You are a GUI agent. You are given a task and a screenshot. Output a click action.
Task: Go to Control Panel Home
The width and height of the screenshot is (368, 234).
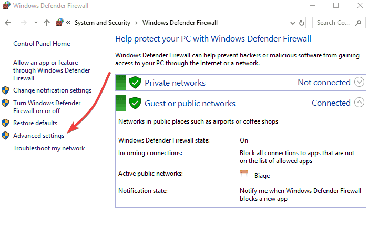point(42,44)
